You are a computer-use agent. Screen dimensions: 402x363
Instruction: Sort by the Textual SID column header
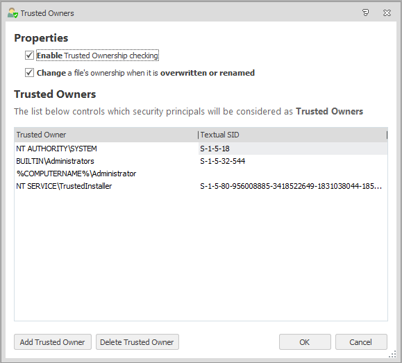pos(292,135)
